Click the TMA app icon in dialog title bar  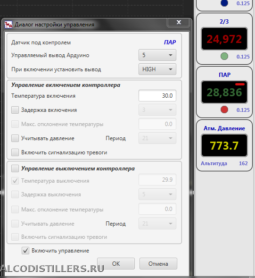[8, 25]
